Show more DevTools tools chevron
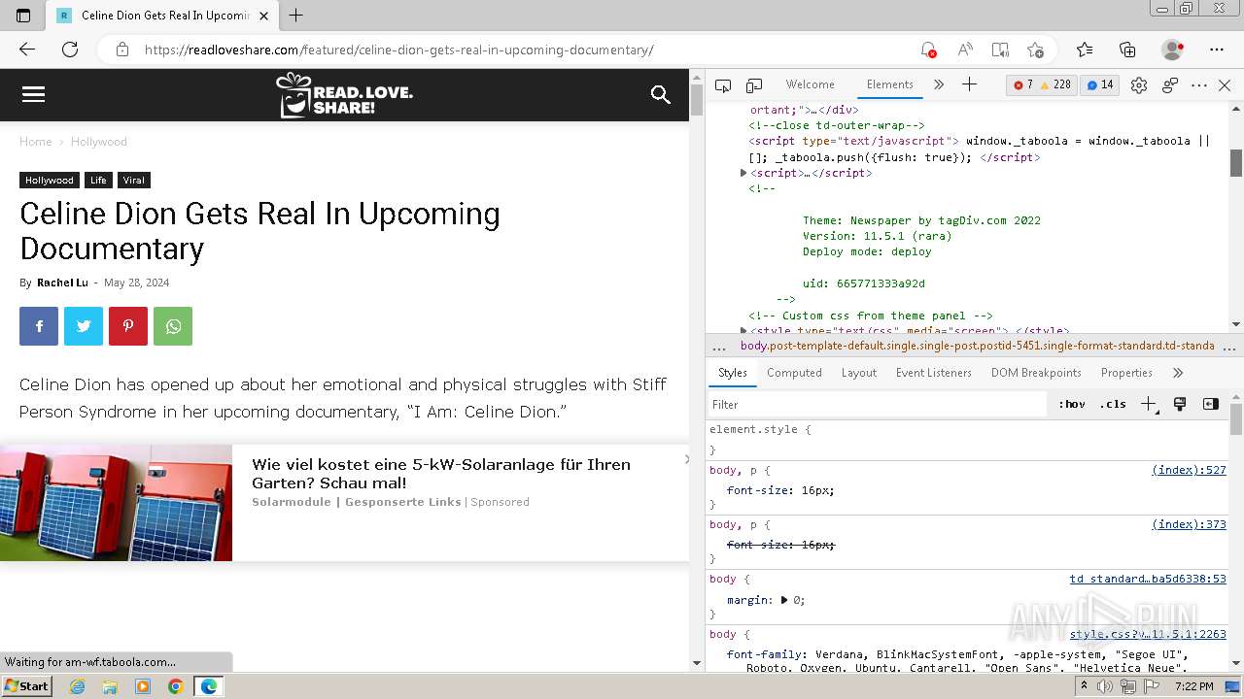1244x699 pixels. point(939,85)
